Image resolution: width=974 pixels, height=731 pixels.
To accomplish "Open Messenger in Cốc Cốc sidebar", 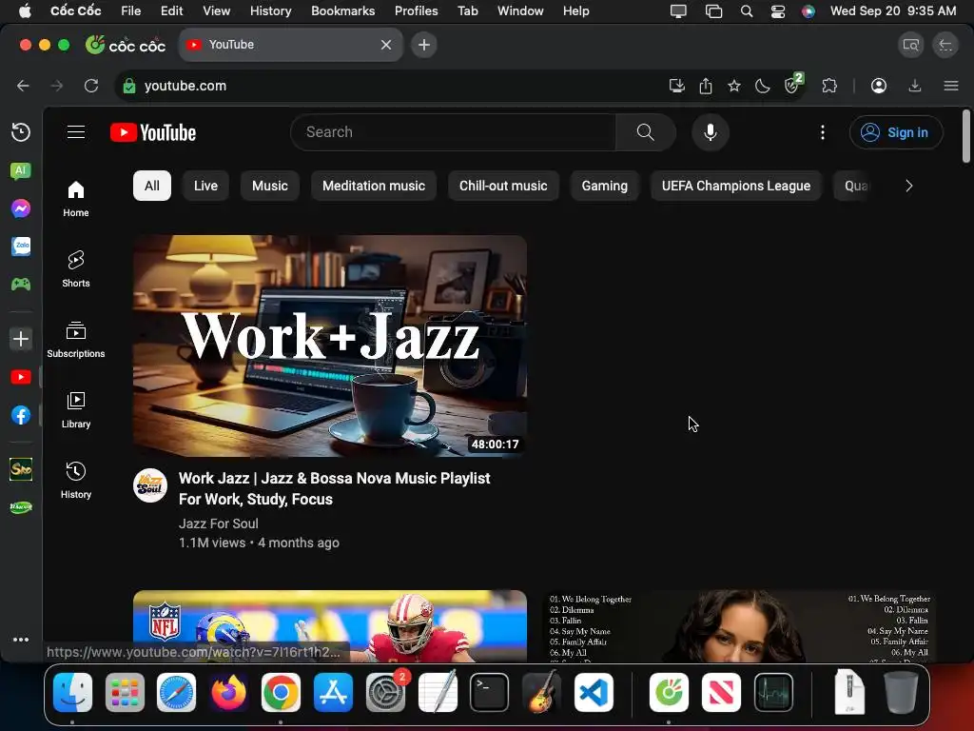I will pos(21,208).
